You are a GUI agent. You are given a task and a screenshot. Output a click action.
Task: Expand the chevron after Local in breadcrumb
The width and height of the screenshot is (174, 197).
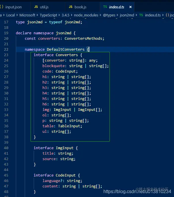[17, 15]
